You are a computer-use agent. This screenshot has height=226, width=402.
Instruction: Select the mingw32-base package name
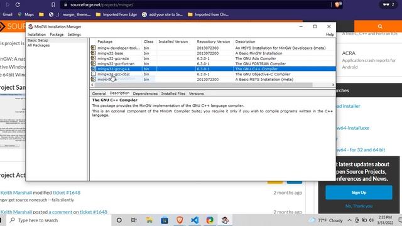(111, 53)
